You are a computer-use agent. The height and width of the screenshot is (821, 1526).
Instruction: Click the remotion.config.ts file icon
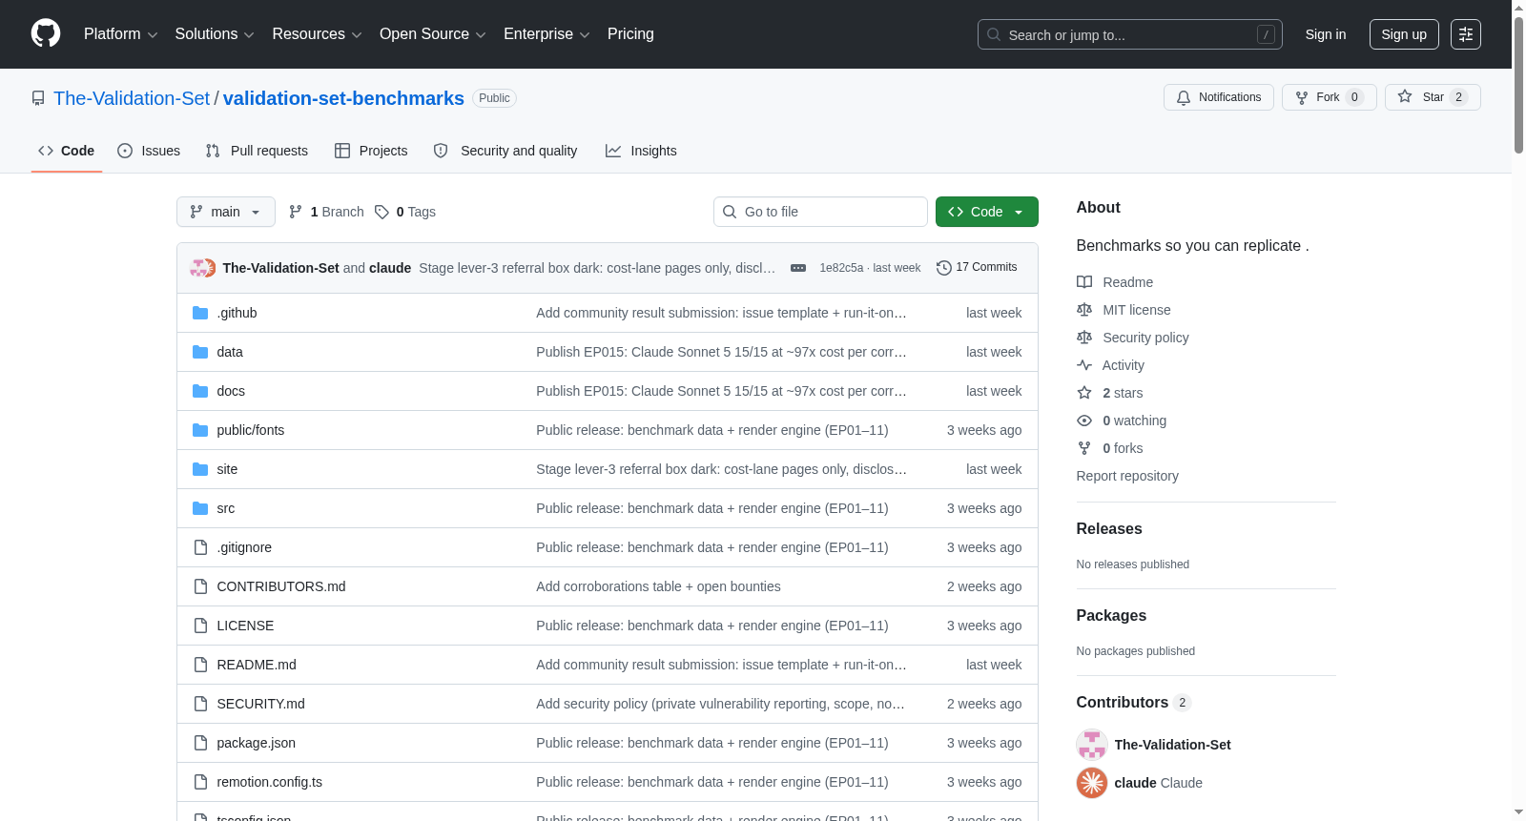click(200, 782)
